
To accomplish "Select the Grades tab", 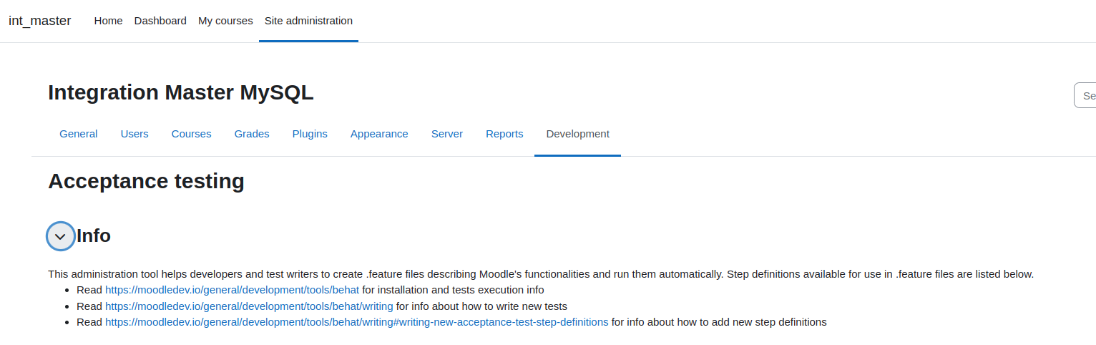I will click(x=252, y=134).
